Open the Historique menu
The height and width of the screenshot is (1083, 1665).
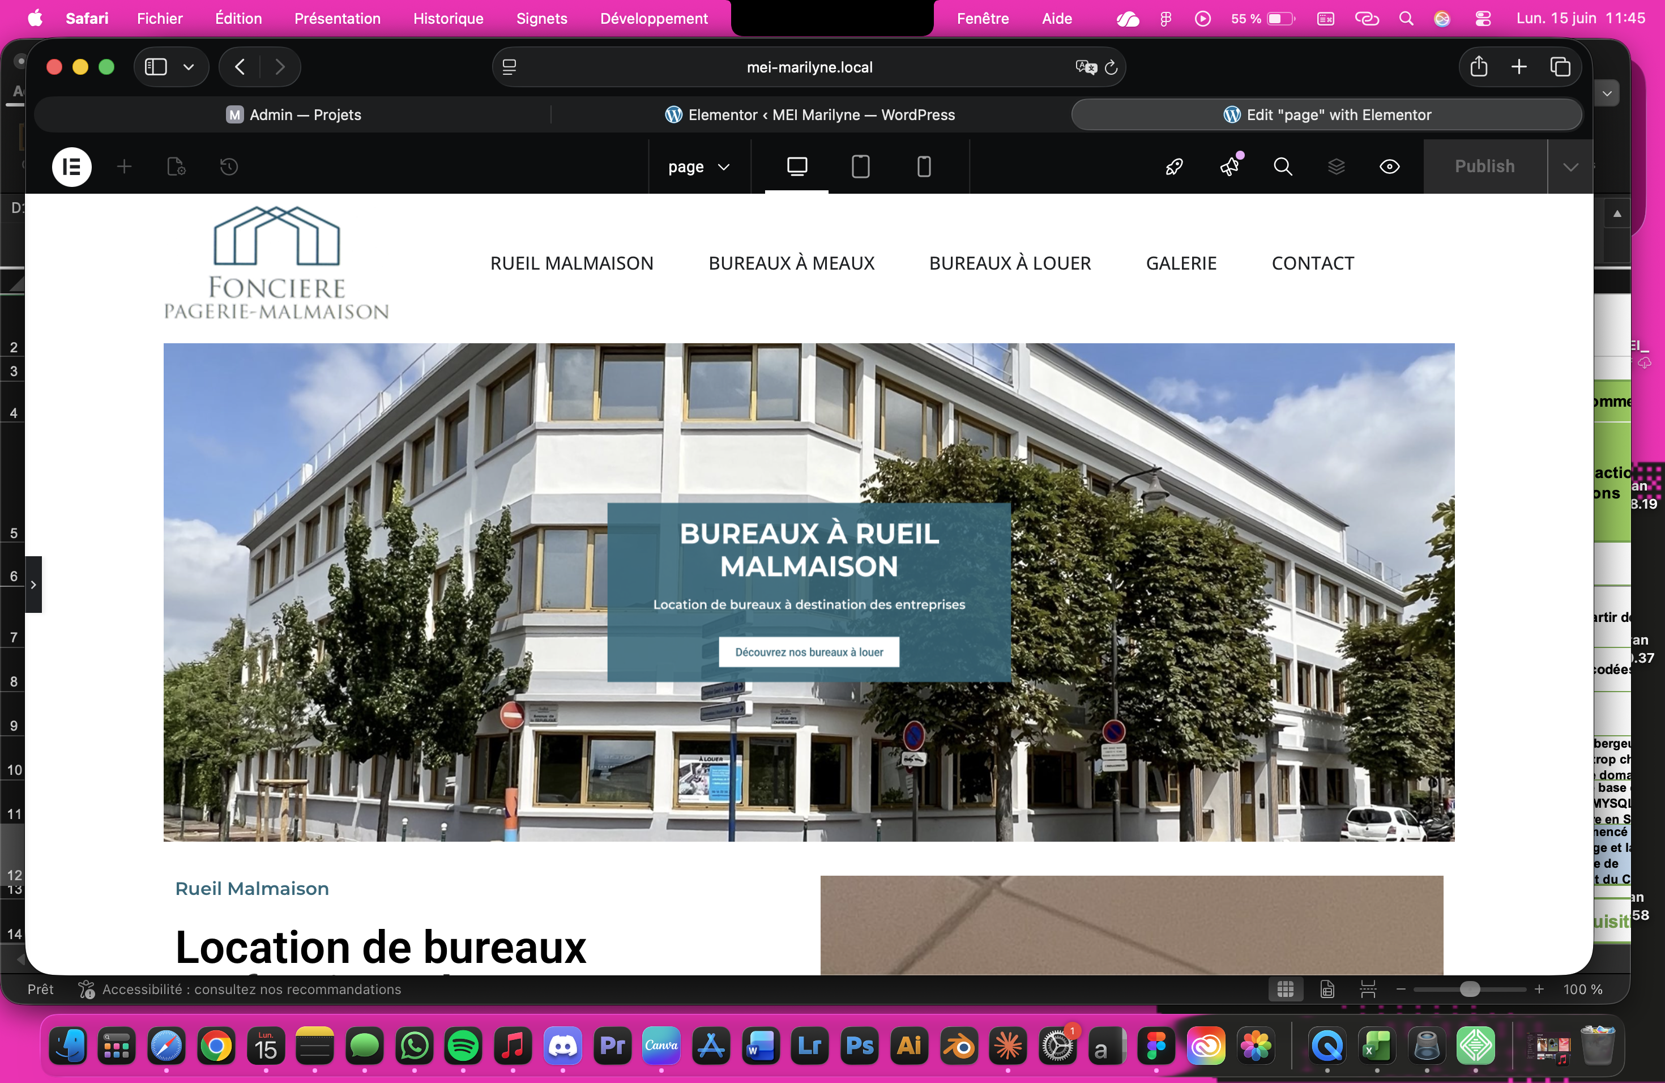(x=448, y=18)
